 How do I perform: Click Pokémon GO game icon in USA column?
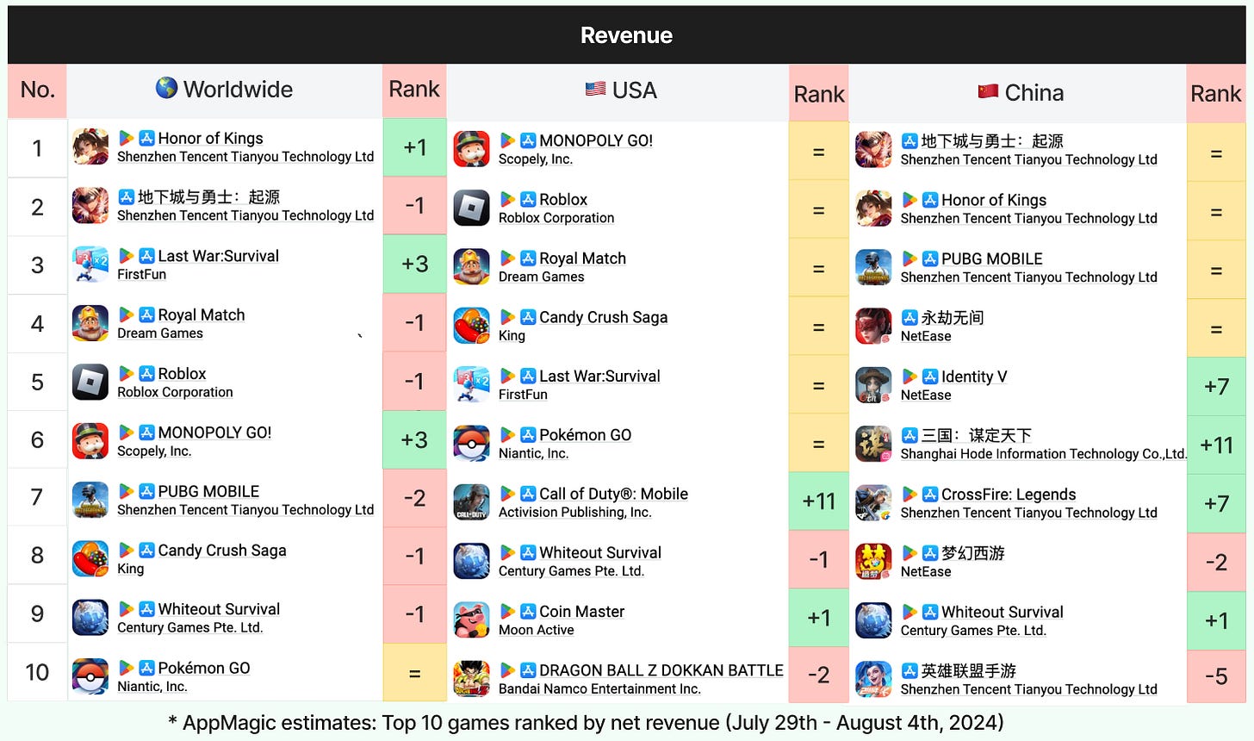point(472,444)
